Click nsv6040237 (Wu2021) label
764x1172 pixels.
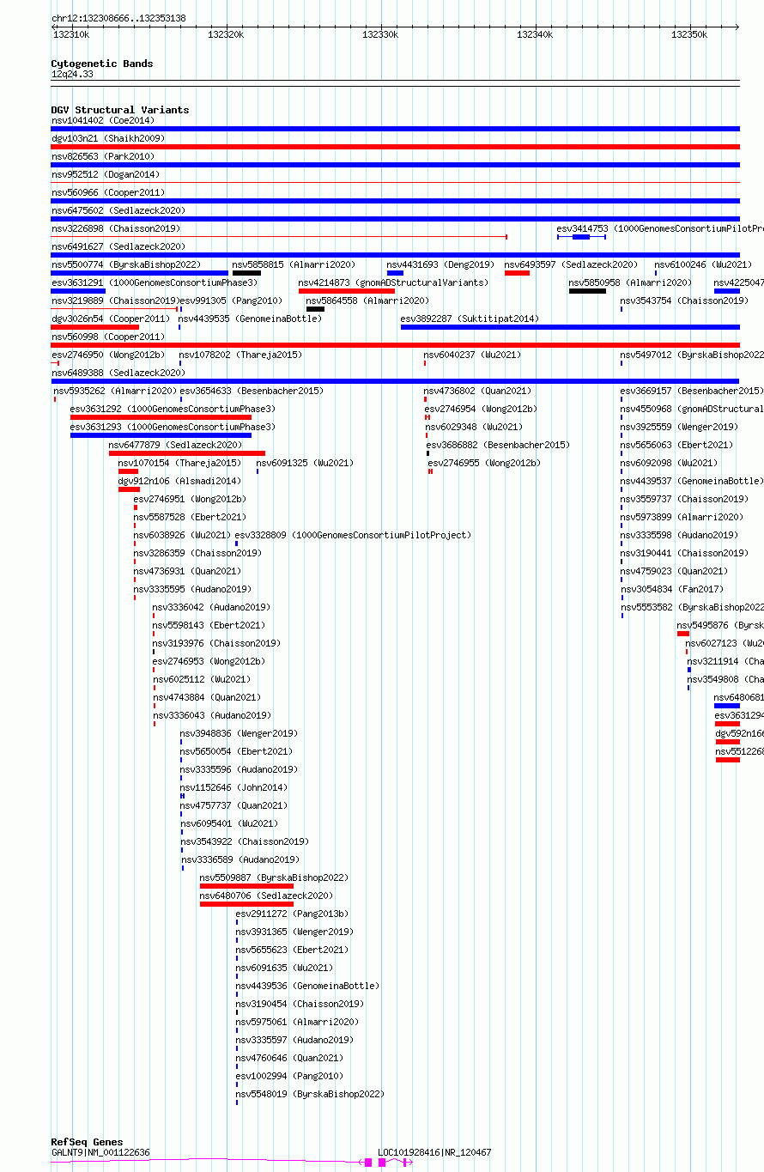coord(473,355)
